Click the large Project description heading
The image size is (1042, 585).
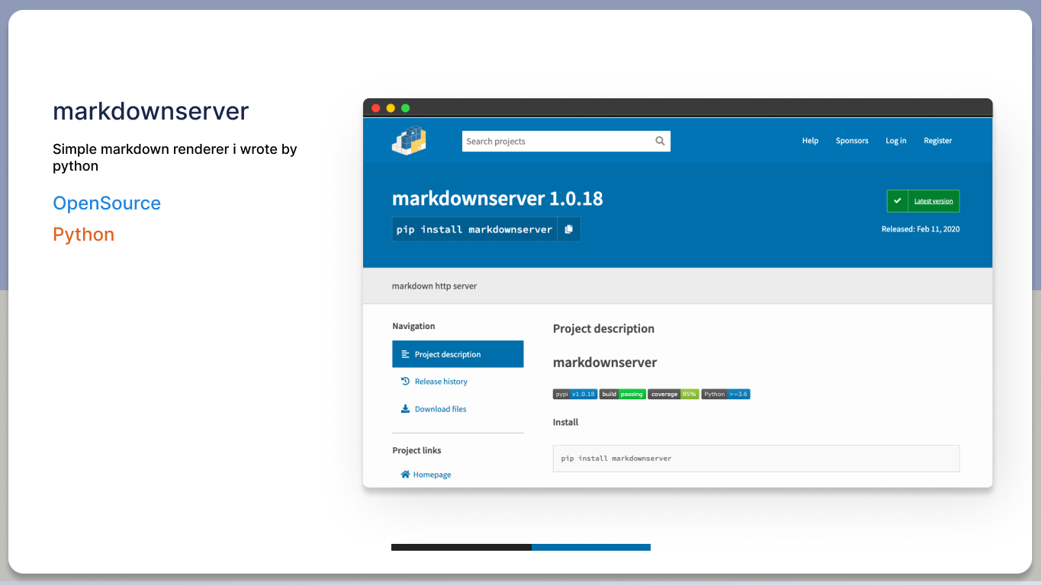click(603, 328)
